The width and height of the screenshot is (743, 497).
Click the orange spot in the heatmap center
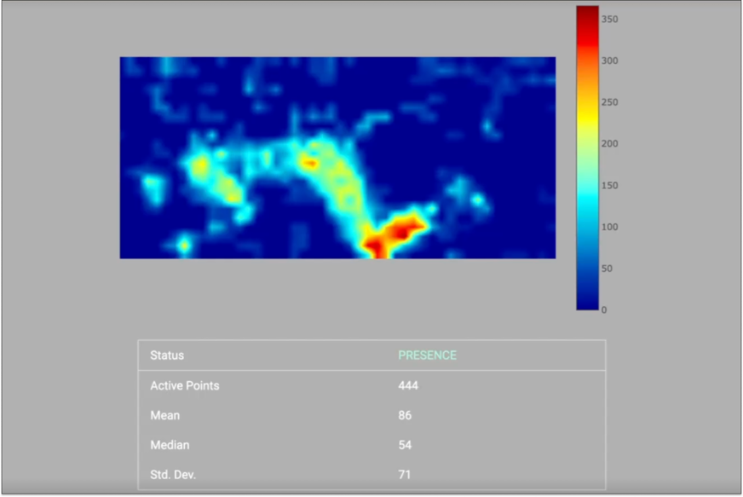coord(310,162)
